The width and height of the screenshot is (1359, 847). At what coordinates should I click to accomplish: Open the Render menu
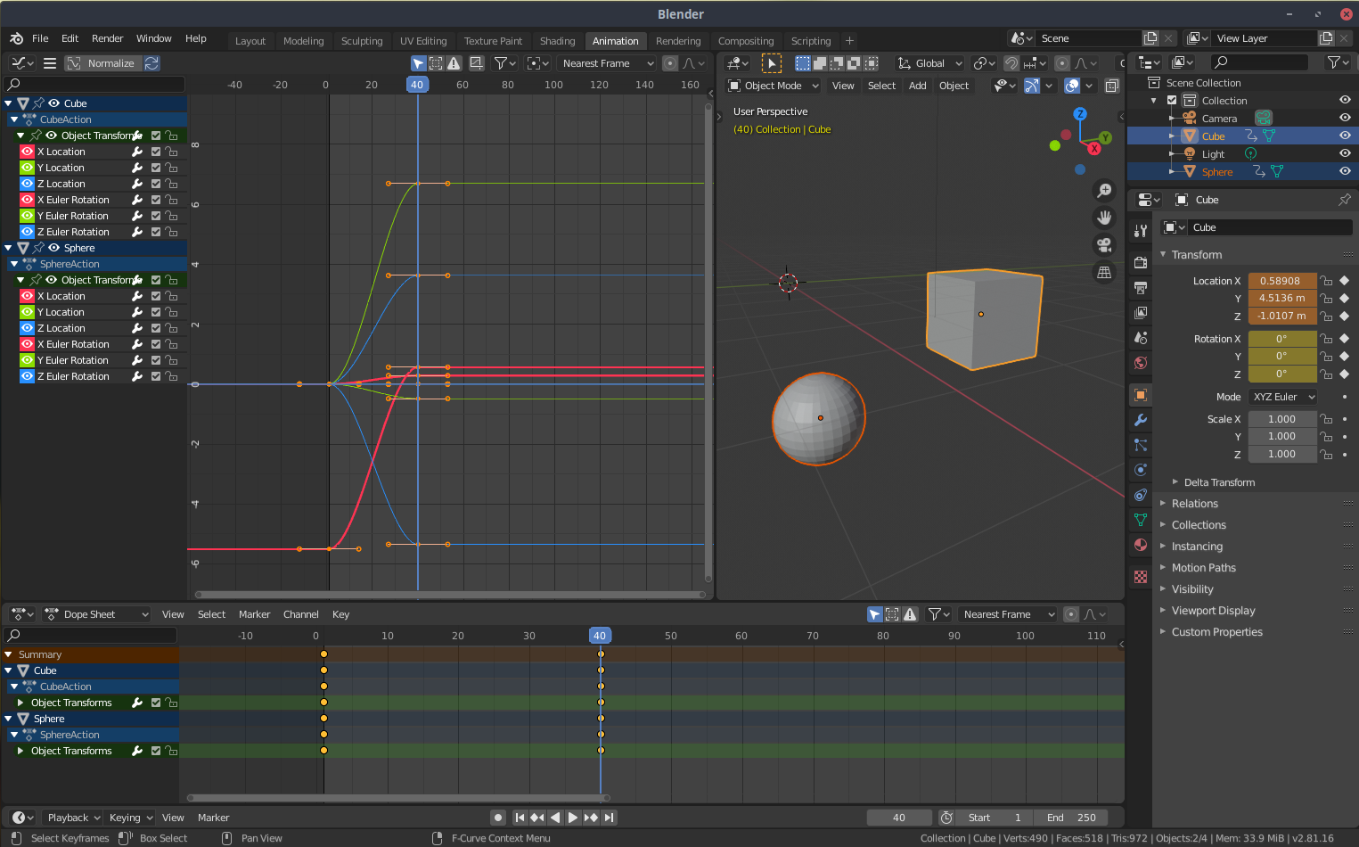(x=107, y=38)
